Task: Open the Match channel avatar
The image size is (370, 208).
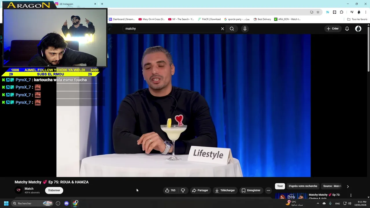Action: [18, 190]
